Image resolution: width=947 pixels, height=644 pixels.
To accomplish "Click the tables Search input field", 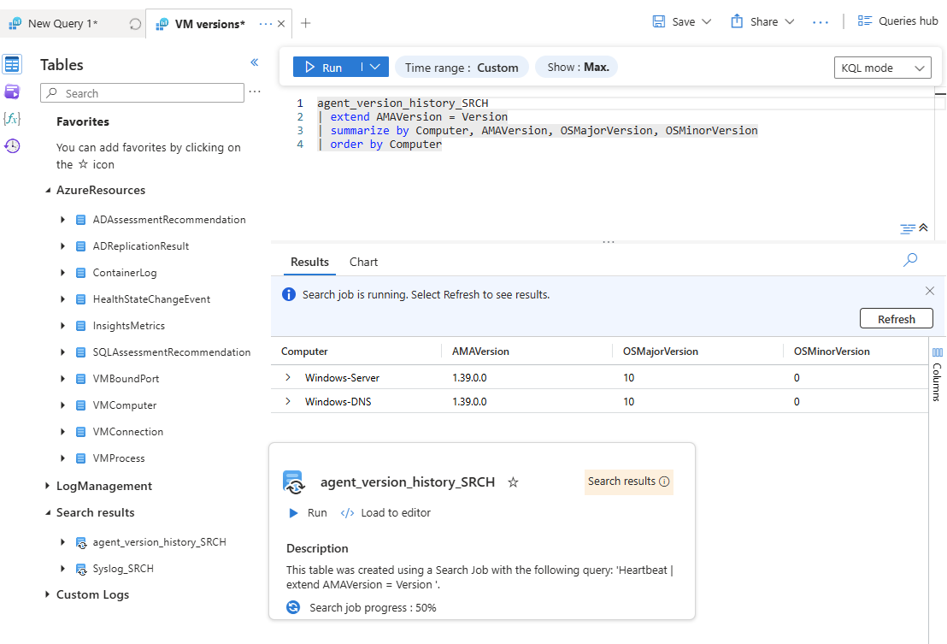I will point(143,93).
